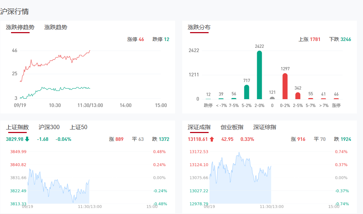Click the red 342 bar for 2-5%
Image resolution: width=363 pixels, height=214 pixels.
click(x=298, y=96)
